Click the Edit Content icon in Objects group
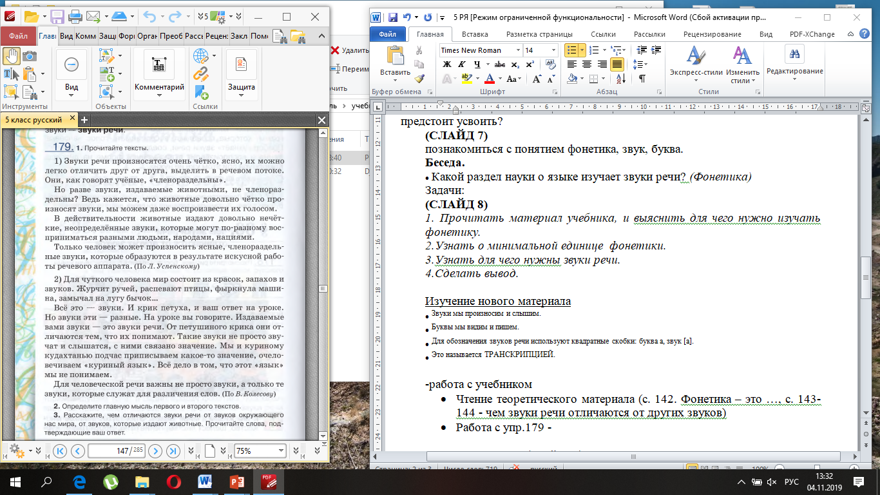This screenshot has width=880, height=495. point(107,56)
